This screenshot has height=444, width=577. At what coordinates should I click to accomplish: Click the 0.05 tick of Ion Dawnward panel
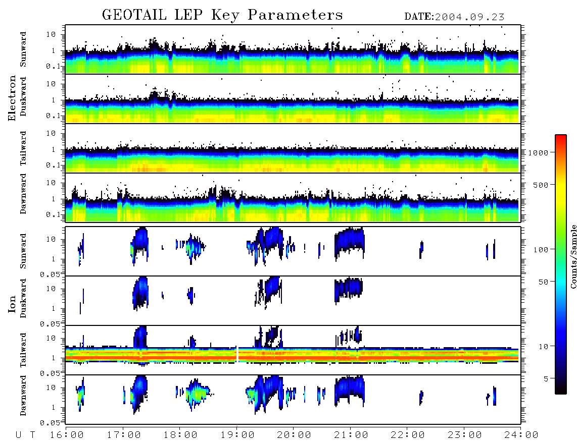click(50, 423)
